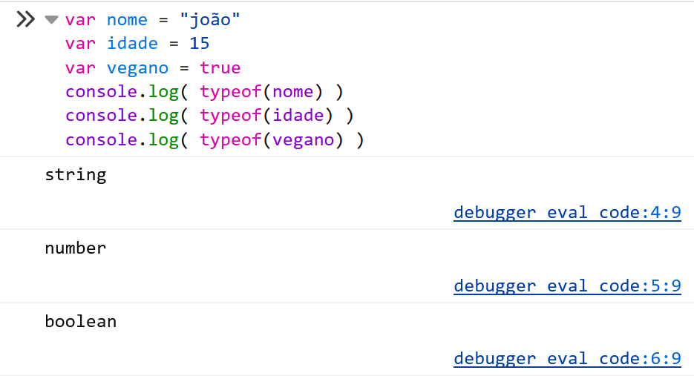Click vegano inside the typeof(vegano) call
694x376 pixels.
pyautogui.click(x=302, y=140)
